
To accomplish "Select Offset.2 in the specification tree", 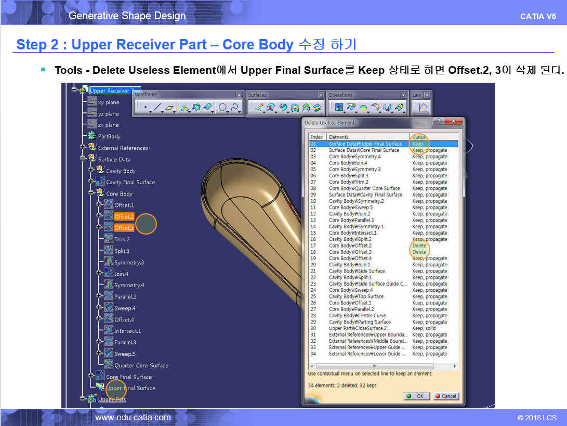I will coord(124,216).
